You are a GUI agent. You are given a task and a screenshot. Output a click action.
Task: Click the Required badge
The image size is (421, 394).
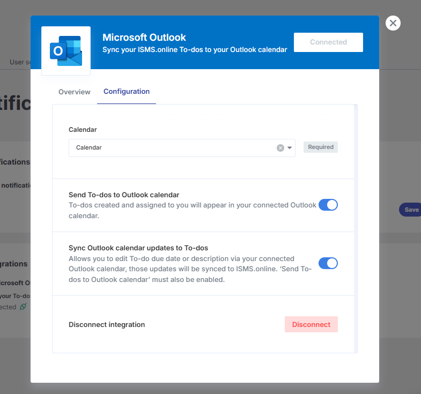pos(321,147)
